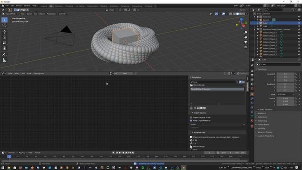Open the Render menu
302x170 pixels.
[19, 6]
